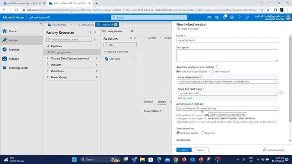Open a new browser tab
The height and width of the screenshot is (164, 292).
point(97,3)
